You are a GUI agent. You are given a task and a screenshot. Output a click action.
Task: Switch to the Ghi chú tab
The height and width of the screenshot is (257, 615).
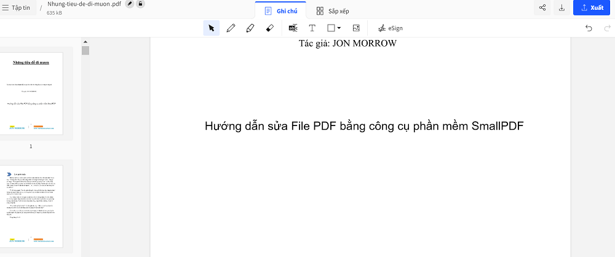pyautogui.click(x=280, y=10)
